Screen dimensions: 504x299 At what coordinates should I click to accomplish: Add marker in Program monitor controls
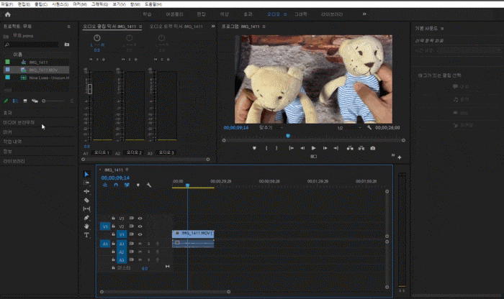[254, 148]
